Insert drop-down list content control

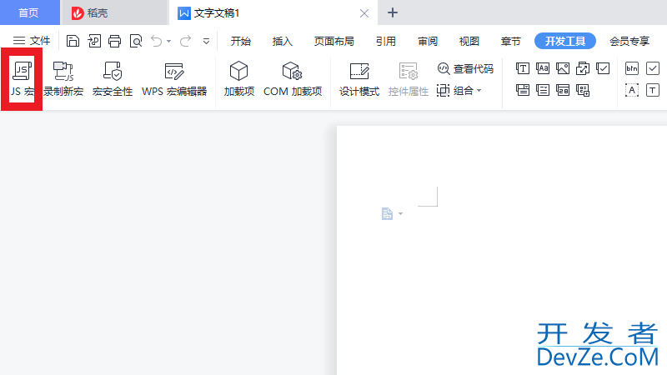[x=543, y=90]
